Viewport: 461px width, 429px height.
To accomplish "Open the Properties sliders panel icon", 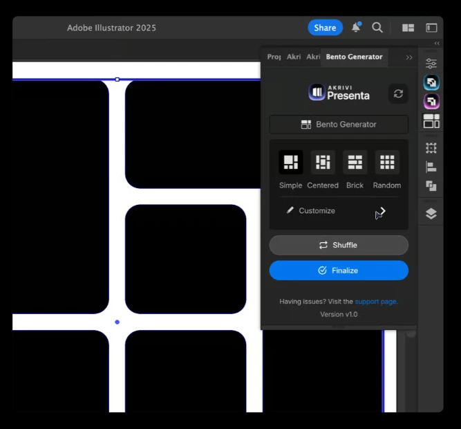I will pos(431,64).
